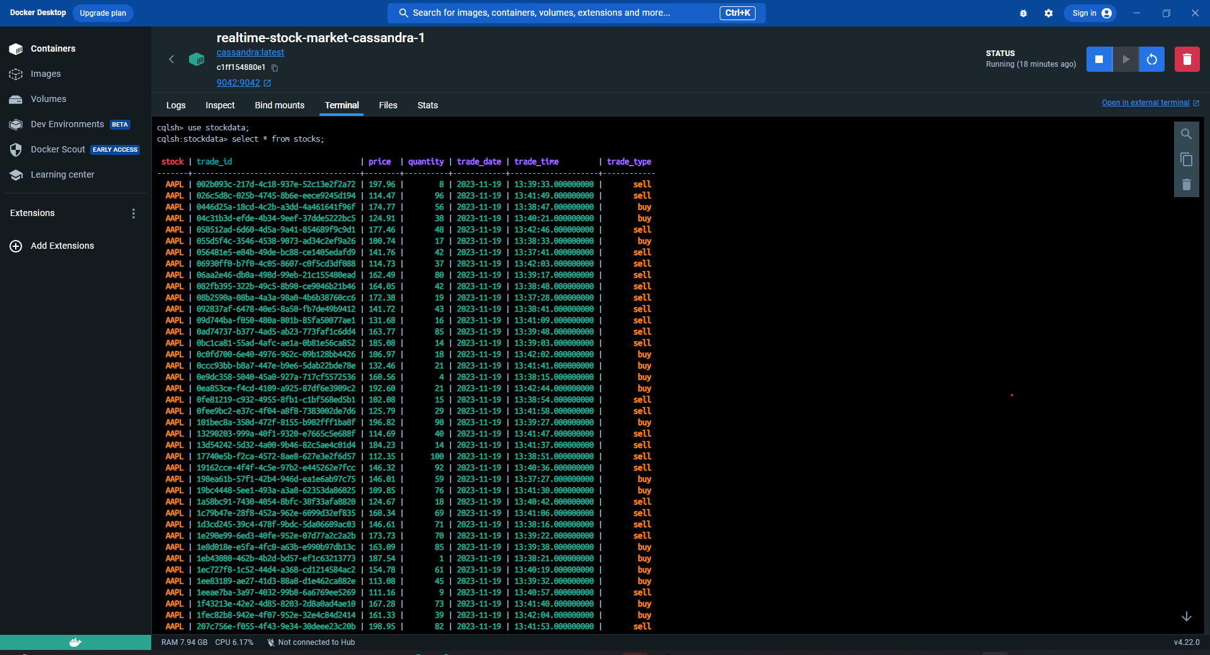
Task: Open Docker Desktop settings gear
Action: (x=1049, y=13)
